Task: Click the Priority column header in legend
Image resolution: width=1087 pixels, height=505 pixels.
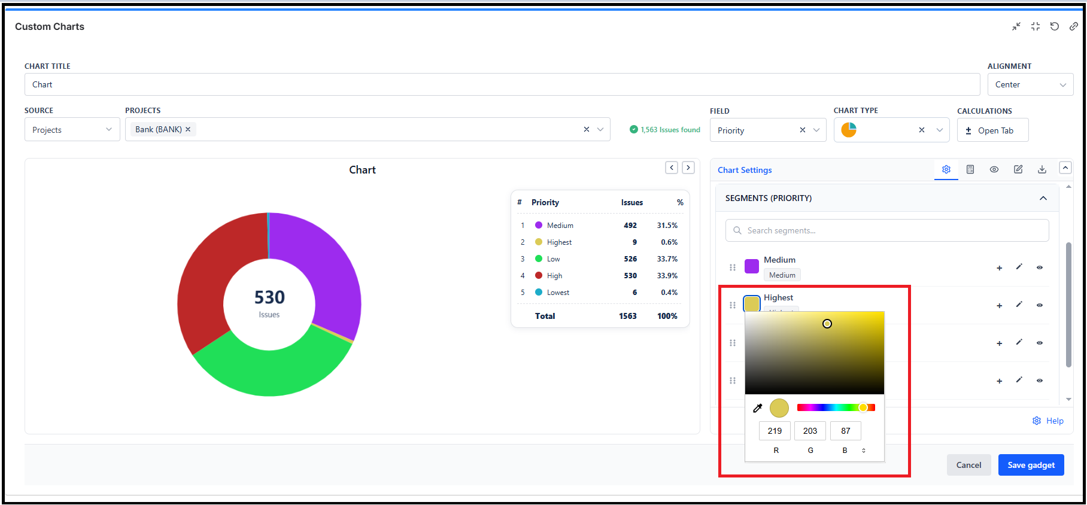Action: pos(545,202)
